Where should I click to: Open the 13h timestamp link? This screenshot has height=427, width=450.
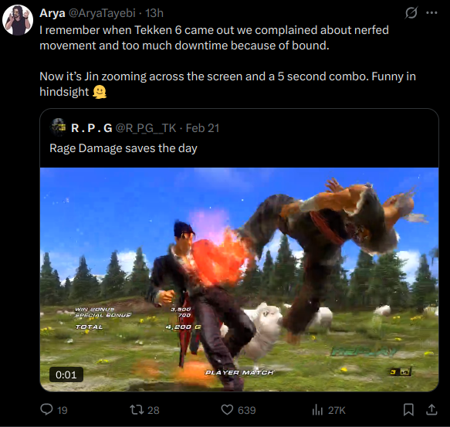[x=154, y=13]
